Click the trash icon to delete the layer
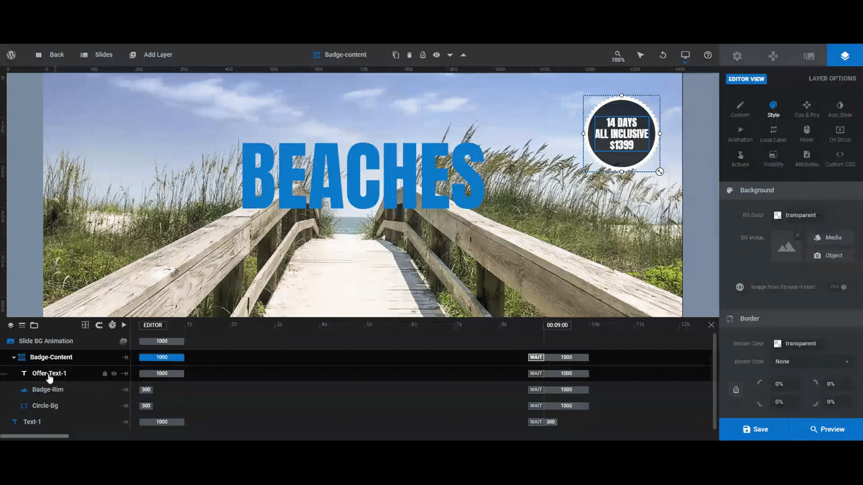 click(x=409, y=55)
